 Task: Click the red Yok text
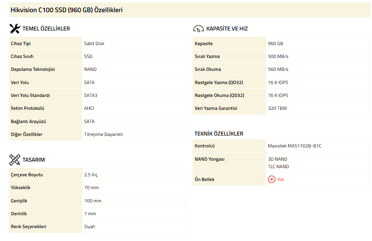280,179
